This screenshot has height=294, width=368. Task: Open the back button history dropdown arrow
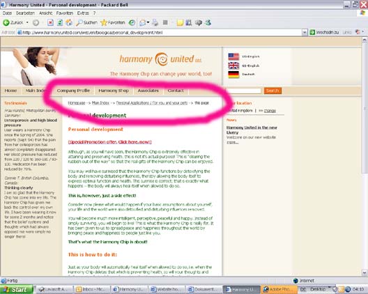27,22
